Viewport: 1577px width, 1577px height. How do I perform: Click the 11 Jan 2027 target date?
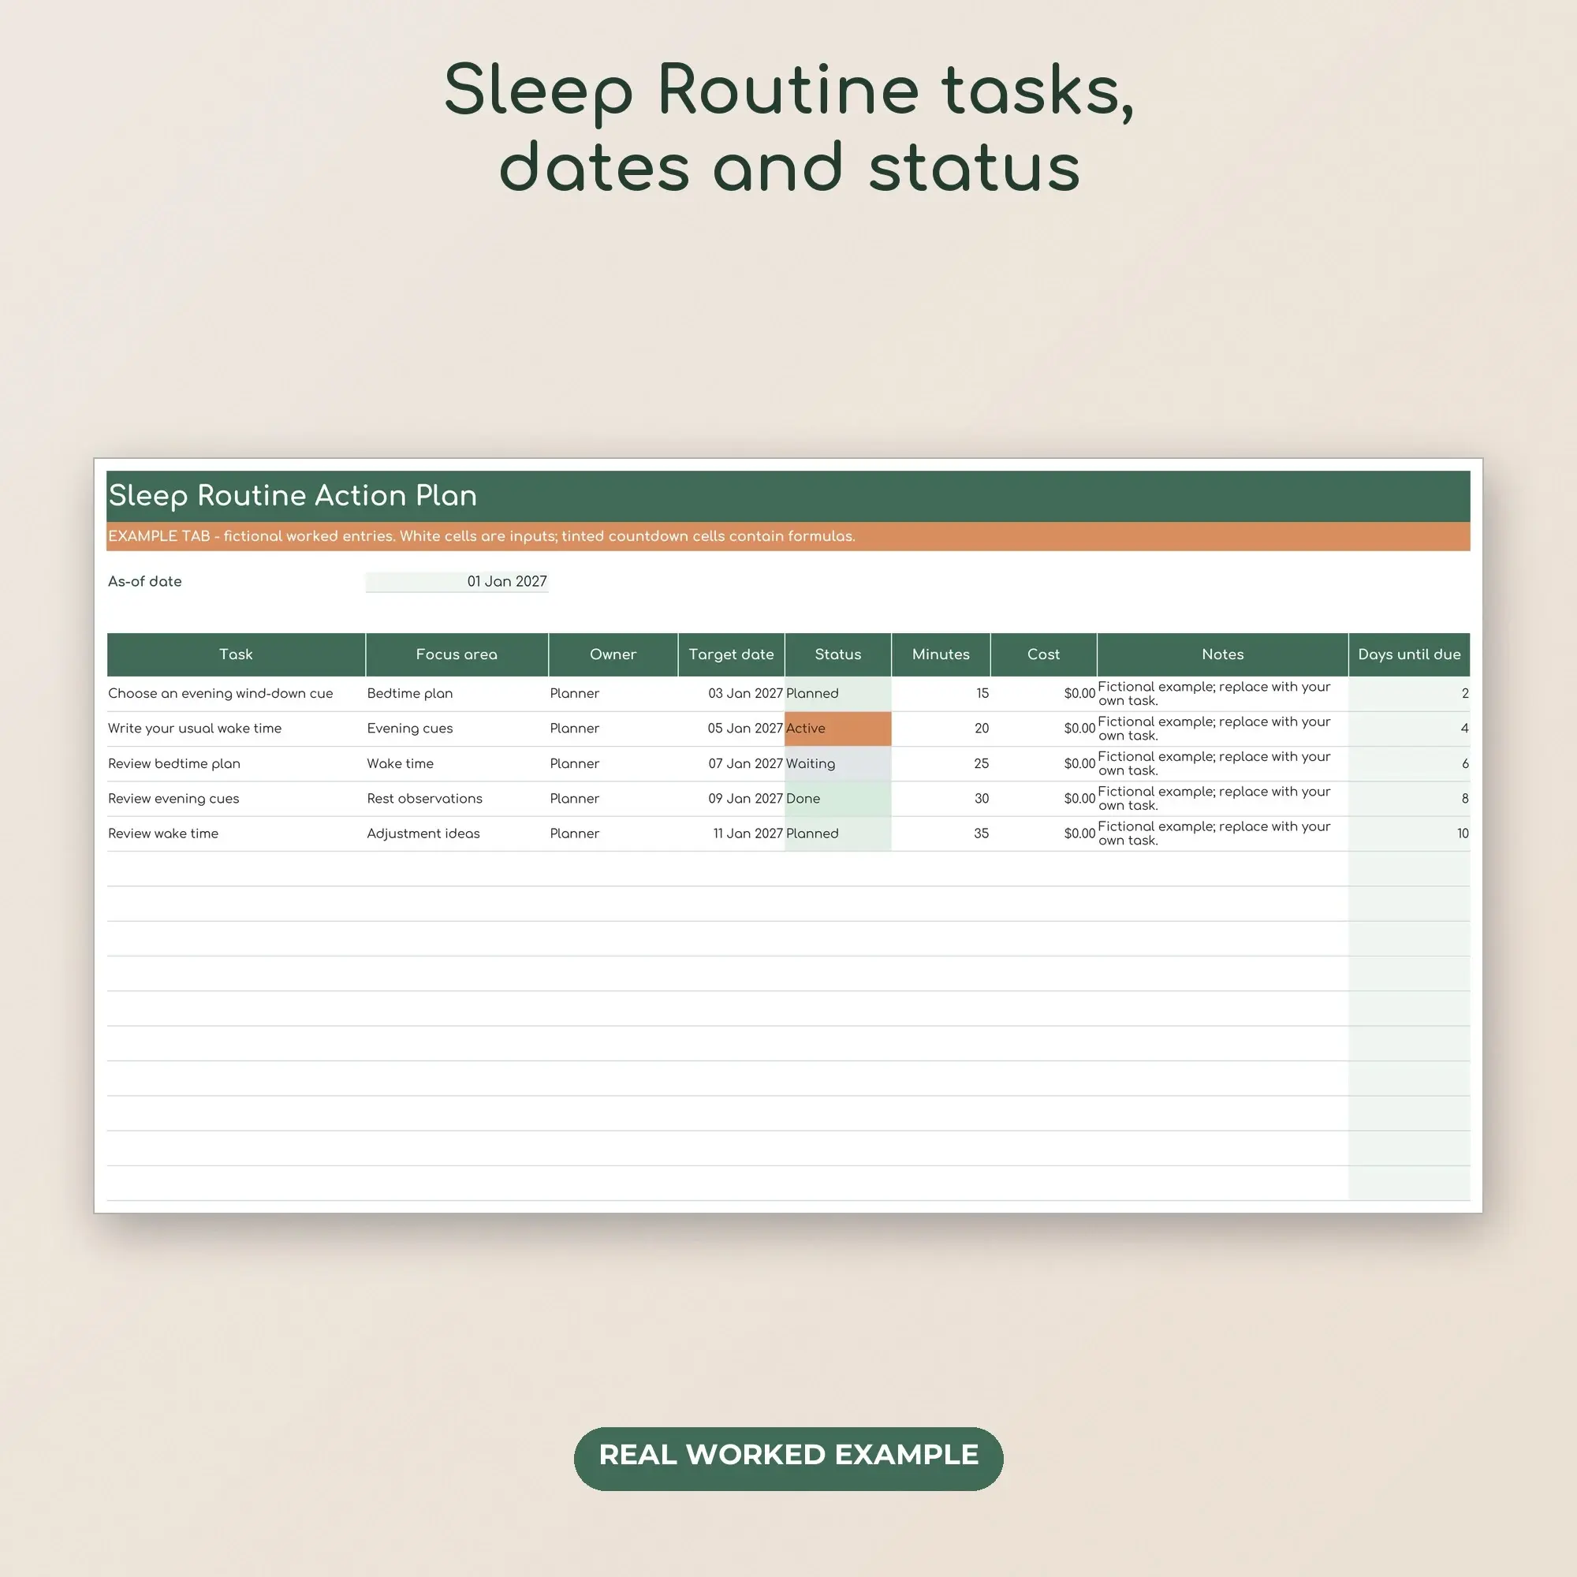click(x=732, y=834)
